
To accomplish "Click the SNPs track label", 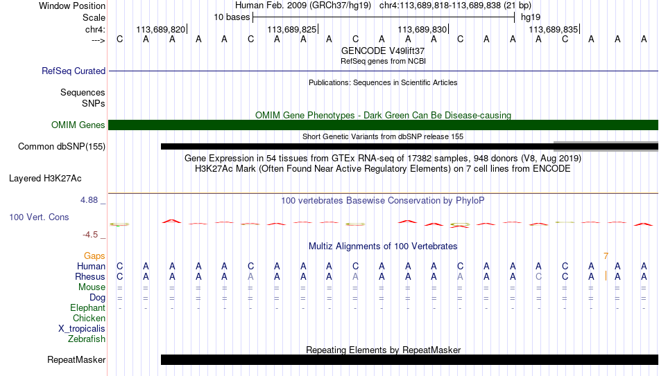I will (x=94, y=103).
